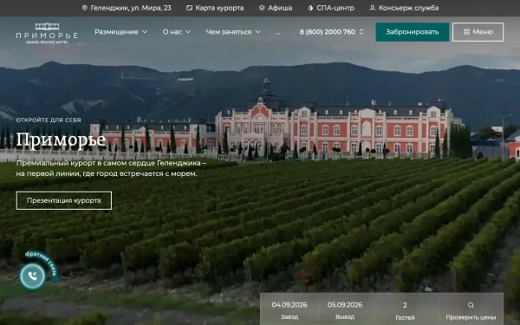Change the number of guests field

click(x=405, y=311)
